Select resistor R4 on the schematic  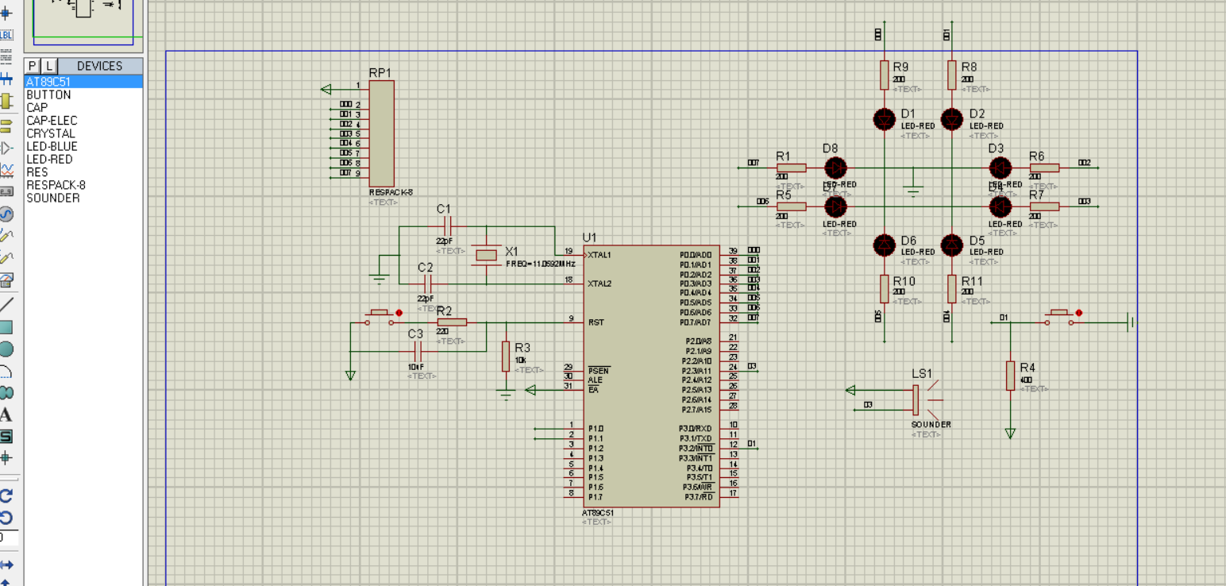click(x=1010, y=376)
